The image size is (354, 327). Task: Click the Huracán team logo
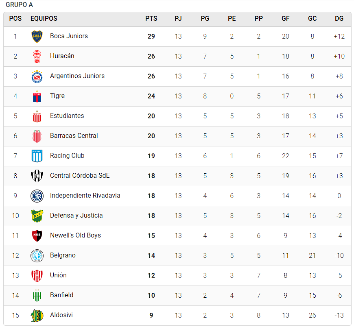[x=37, y=56]
